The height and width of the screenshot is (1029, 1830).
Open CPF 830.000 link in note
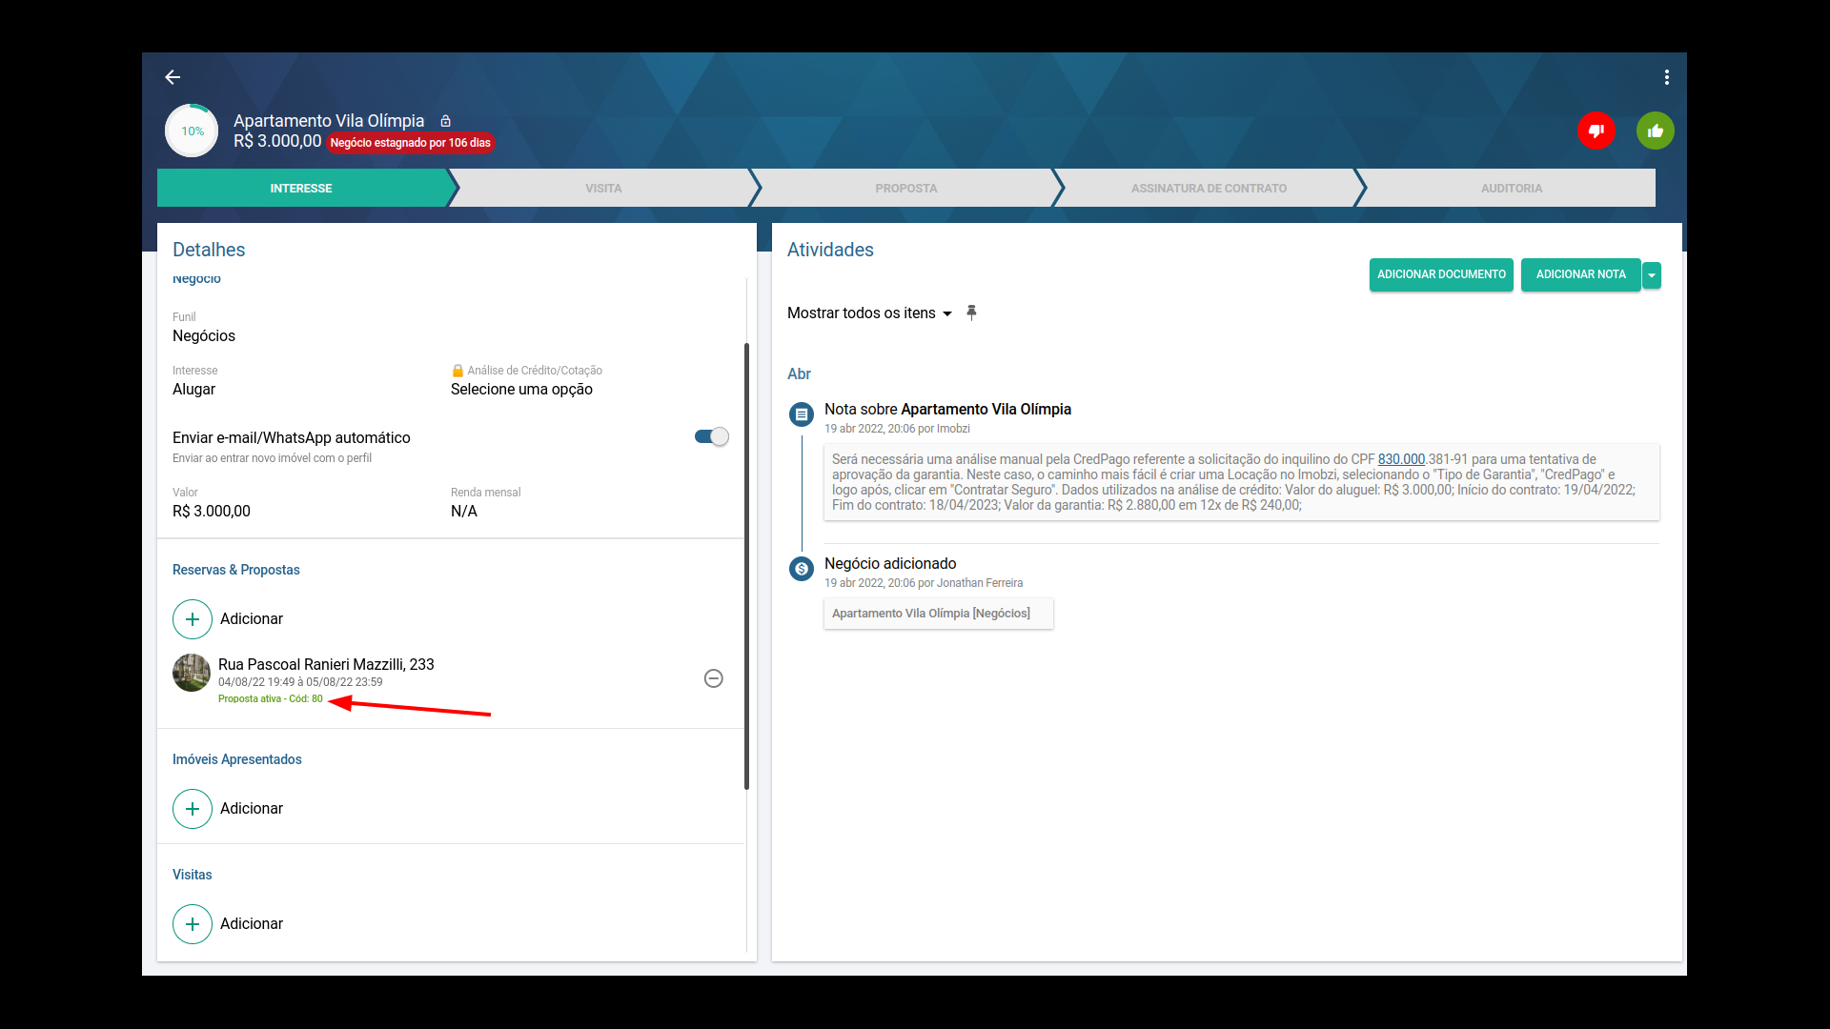click(1401, 459)
